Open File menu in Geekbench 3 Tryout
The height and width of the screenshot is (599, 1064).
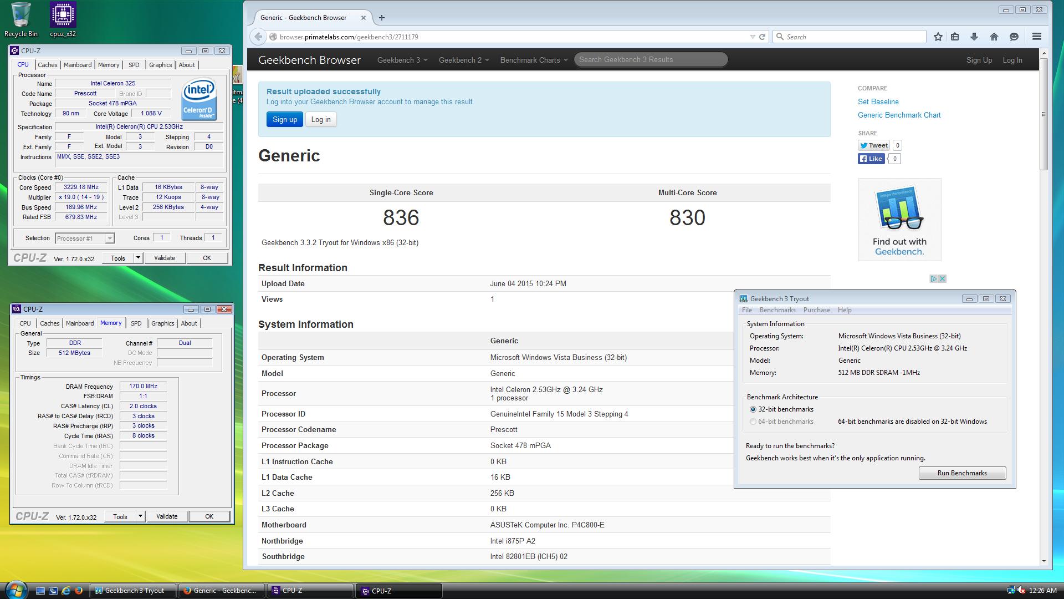[x=747, y=310]
